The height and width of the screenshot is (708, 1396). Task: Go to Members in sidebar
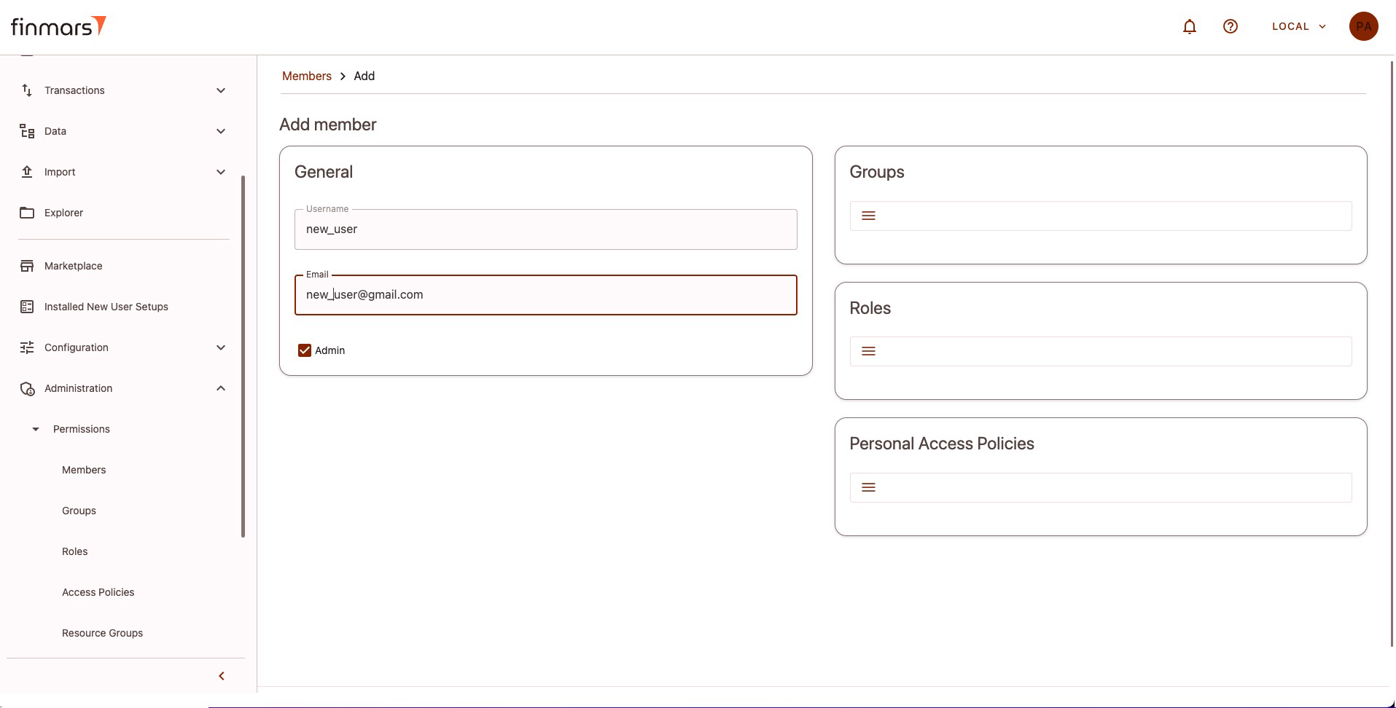tap(84, 470)
